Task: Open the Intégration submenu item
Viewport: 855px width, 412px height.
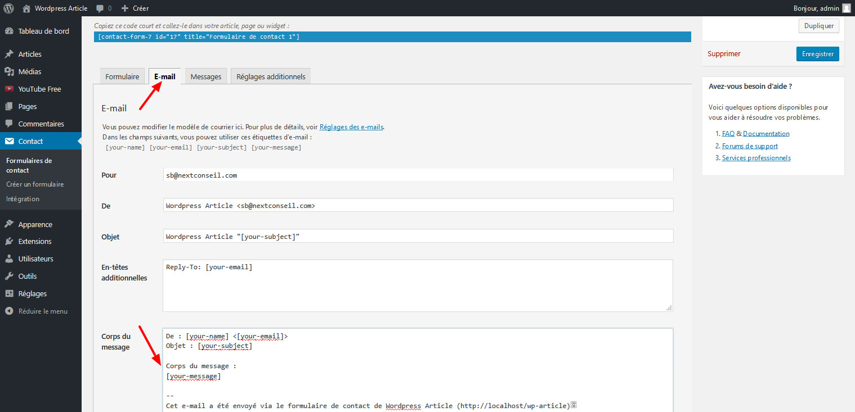Action: click(x=23, y=199)
